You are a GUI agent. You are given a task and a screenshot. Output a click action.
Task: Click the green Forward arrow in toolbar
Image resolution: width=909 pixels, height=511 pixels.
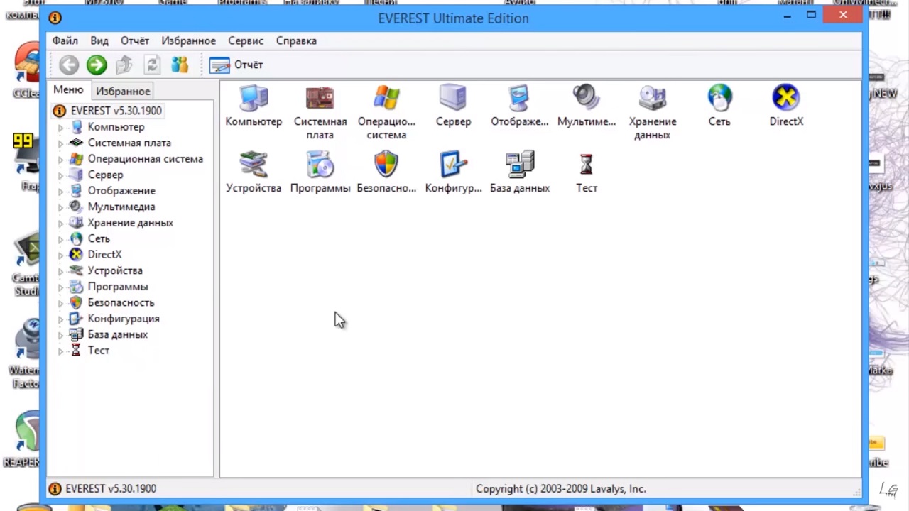pyautogui.click(x=97, y=65)
